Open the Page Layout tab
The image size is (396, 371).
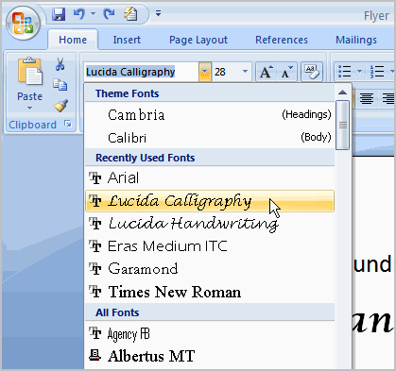pyautogui.click(x=198, y=40)
